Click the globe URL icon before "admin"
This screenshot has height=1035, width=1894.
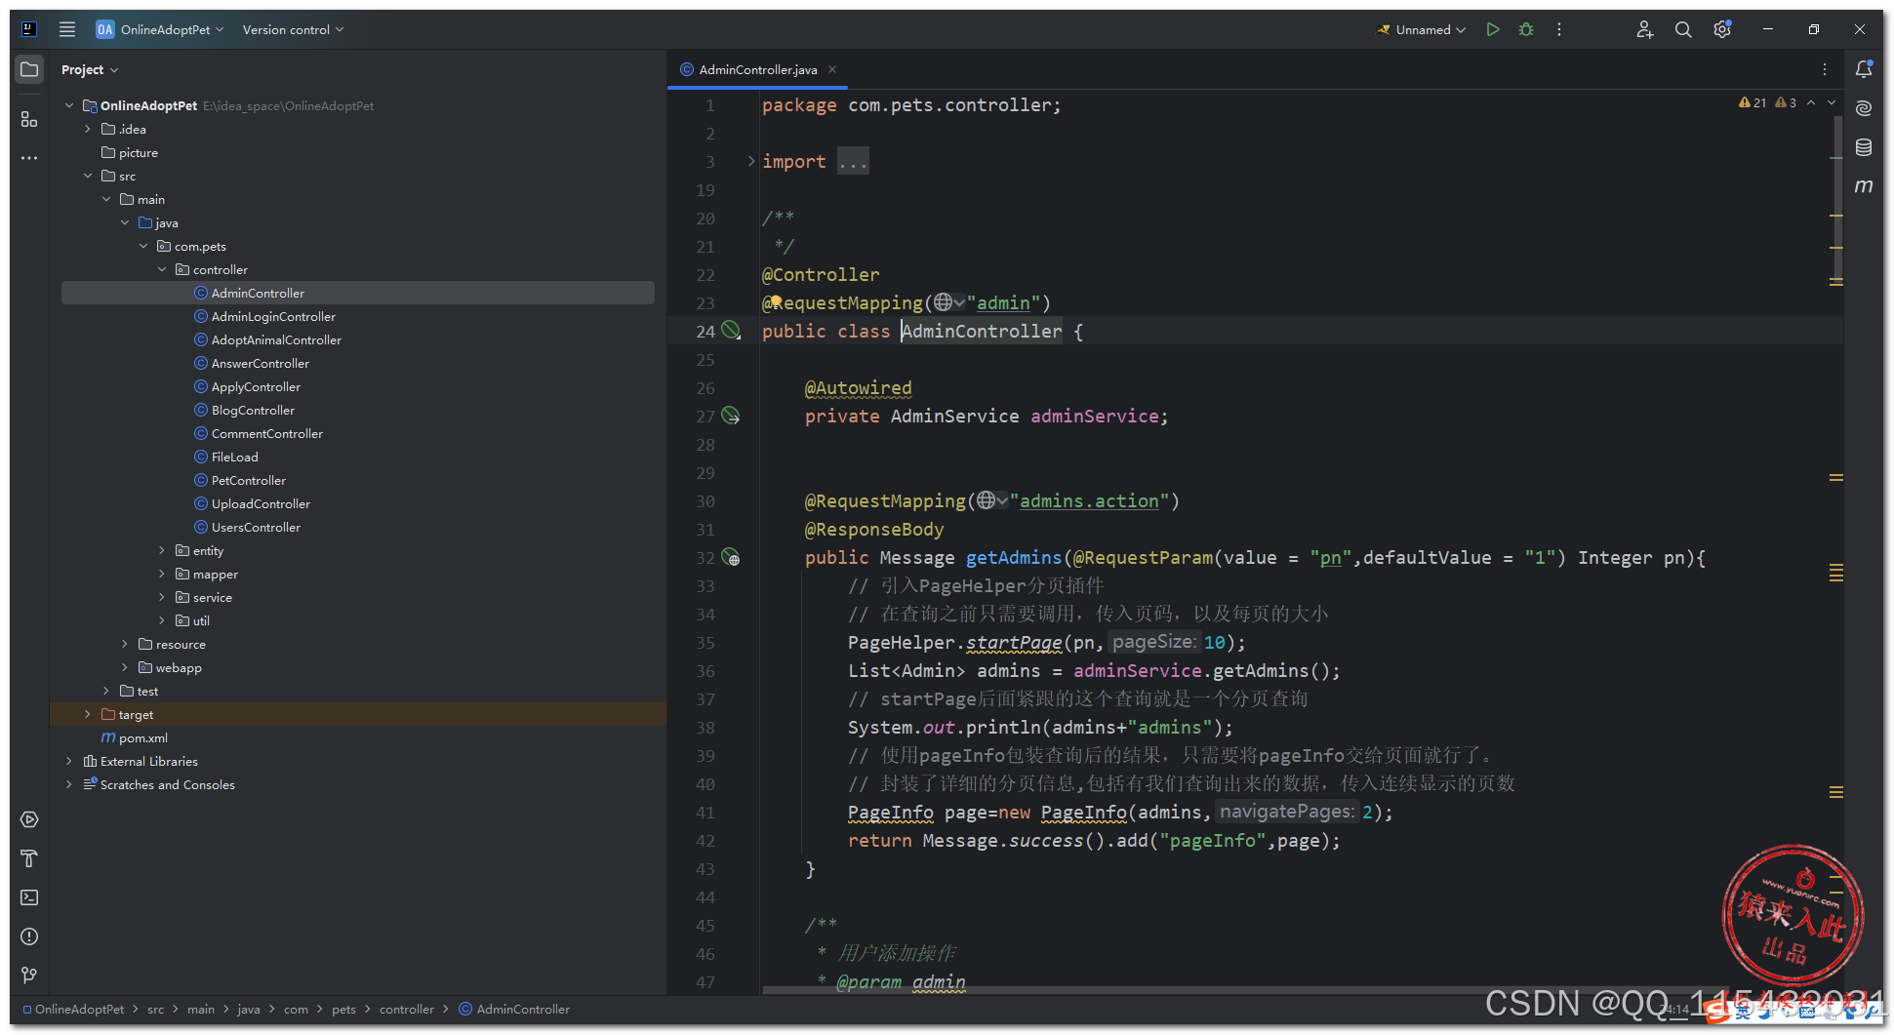[x=948, y=302]
